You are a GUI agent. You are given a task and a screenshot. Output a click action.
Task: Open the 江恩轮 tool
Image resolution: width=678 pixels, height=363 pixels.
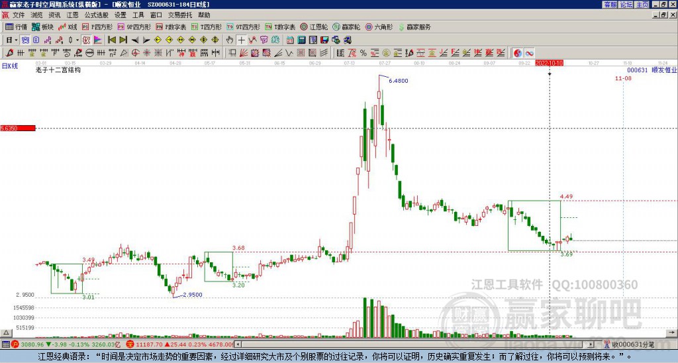coord(315,26)
